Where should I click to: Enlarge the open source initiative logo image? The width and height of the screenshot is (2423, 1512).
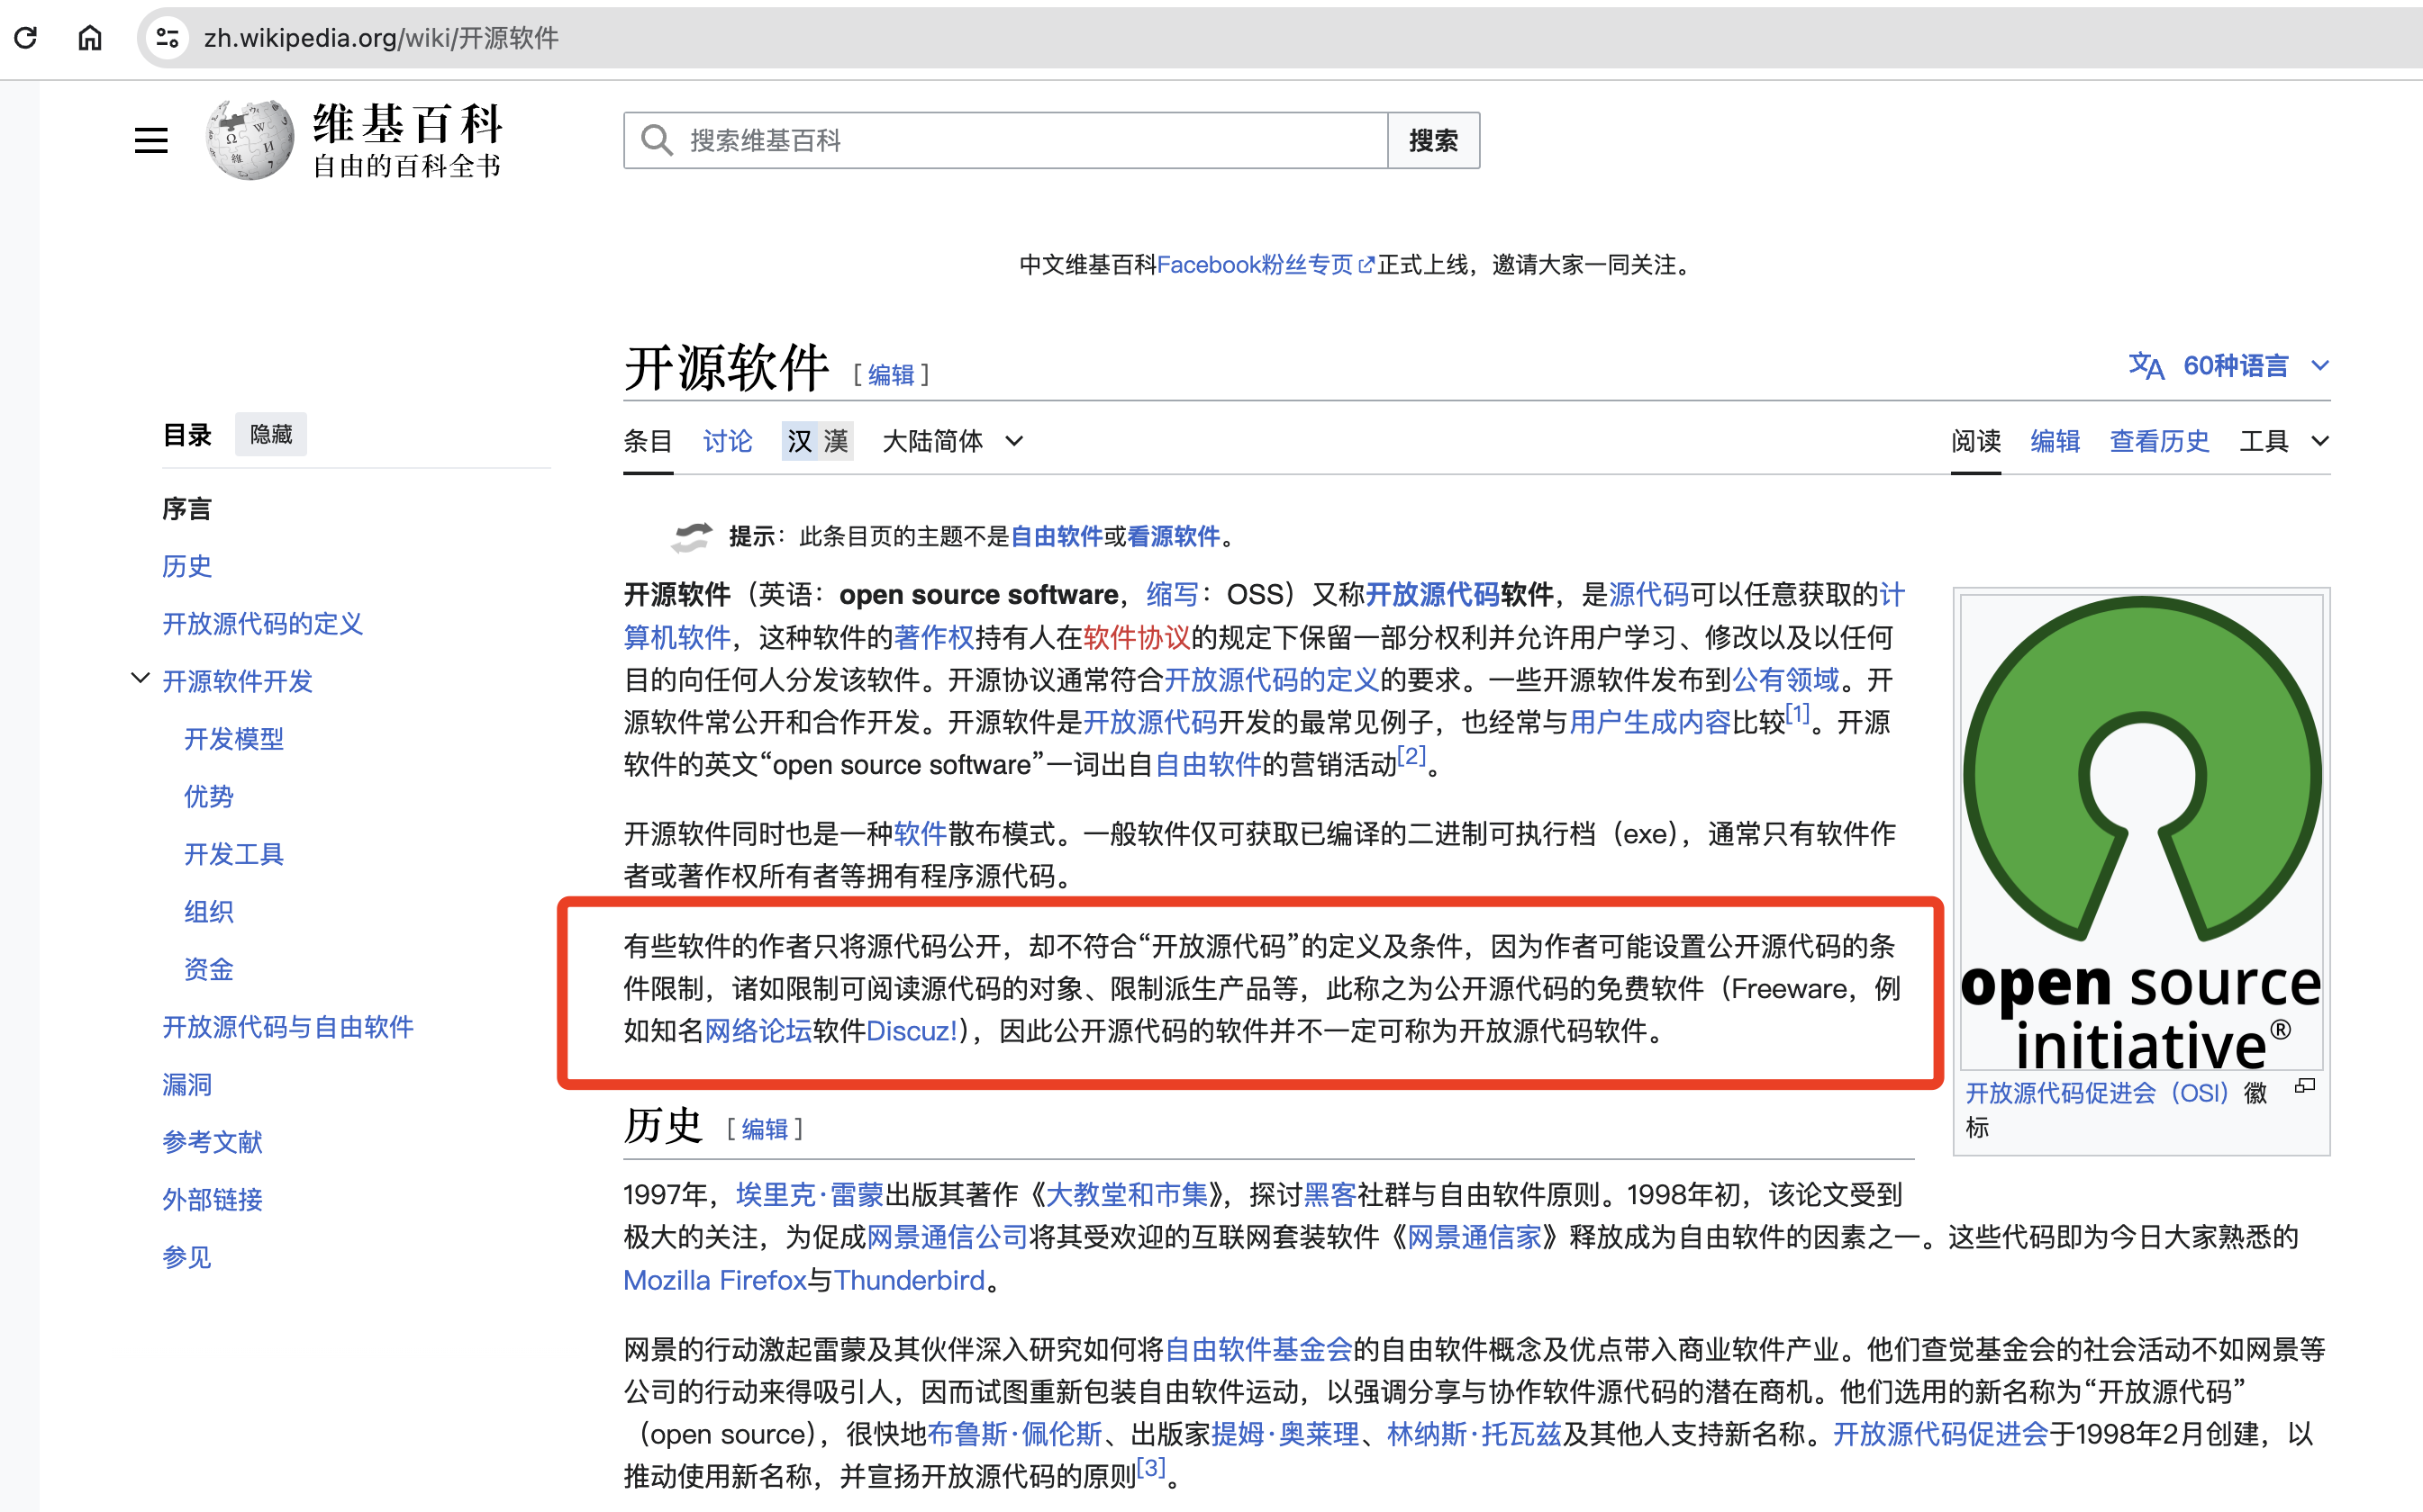2306,1086
